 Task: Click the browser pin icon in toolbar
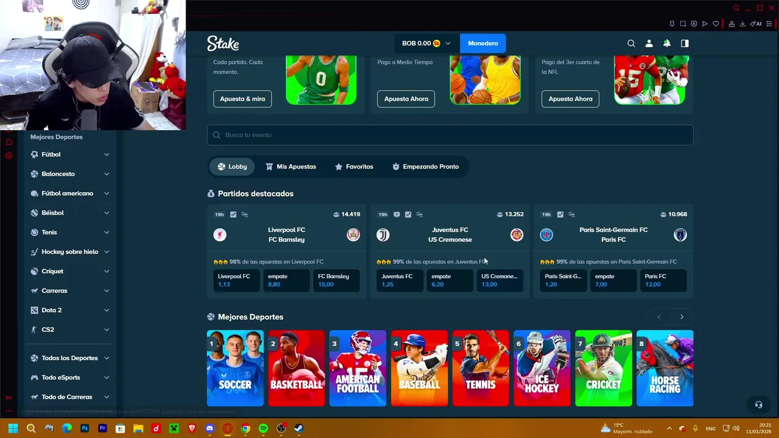(672, 24)
